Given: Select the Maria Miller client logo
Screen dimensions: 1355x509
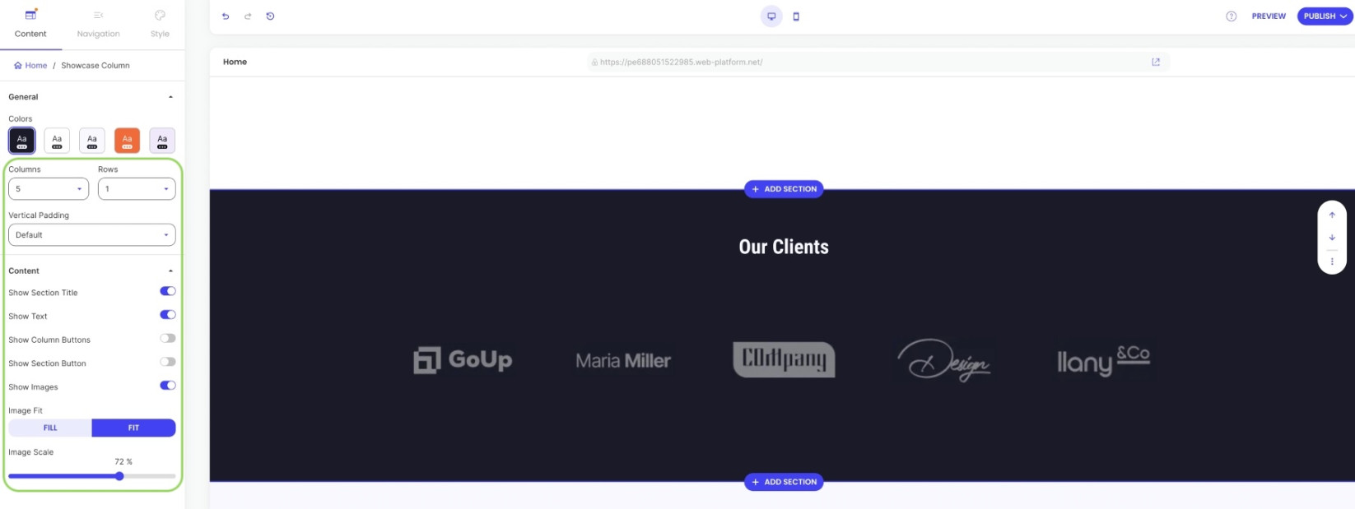Looking at the screenshot, I should point(623,360).
